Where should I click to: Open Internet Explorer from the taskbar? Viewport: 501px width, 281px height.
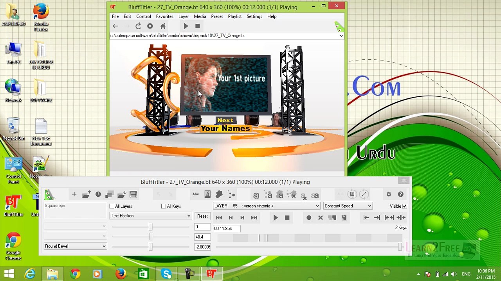pos(30,274)
